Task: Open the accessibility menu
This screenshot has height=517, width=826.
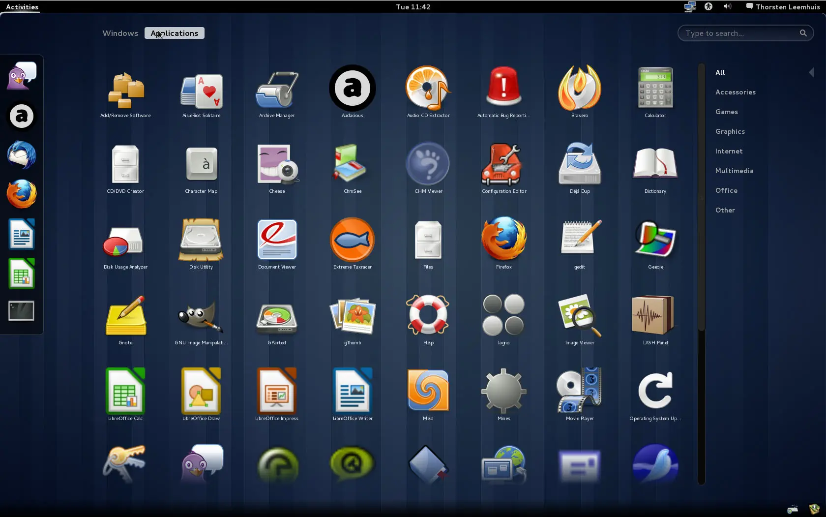Action: point(708,6)
